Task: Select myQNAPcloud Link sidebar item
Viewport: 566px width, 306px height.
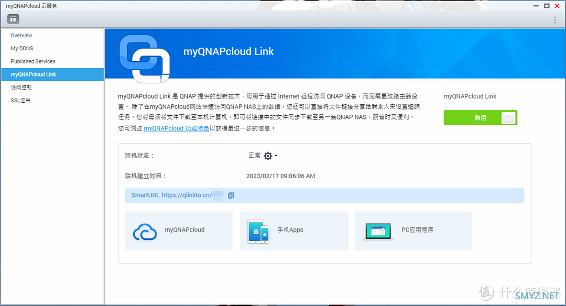Action: pyautogui.click(x=52, y=74)
